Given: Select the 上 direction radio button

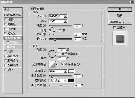Looking at the screenshot, I should tap(50, 30).
